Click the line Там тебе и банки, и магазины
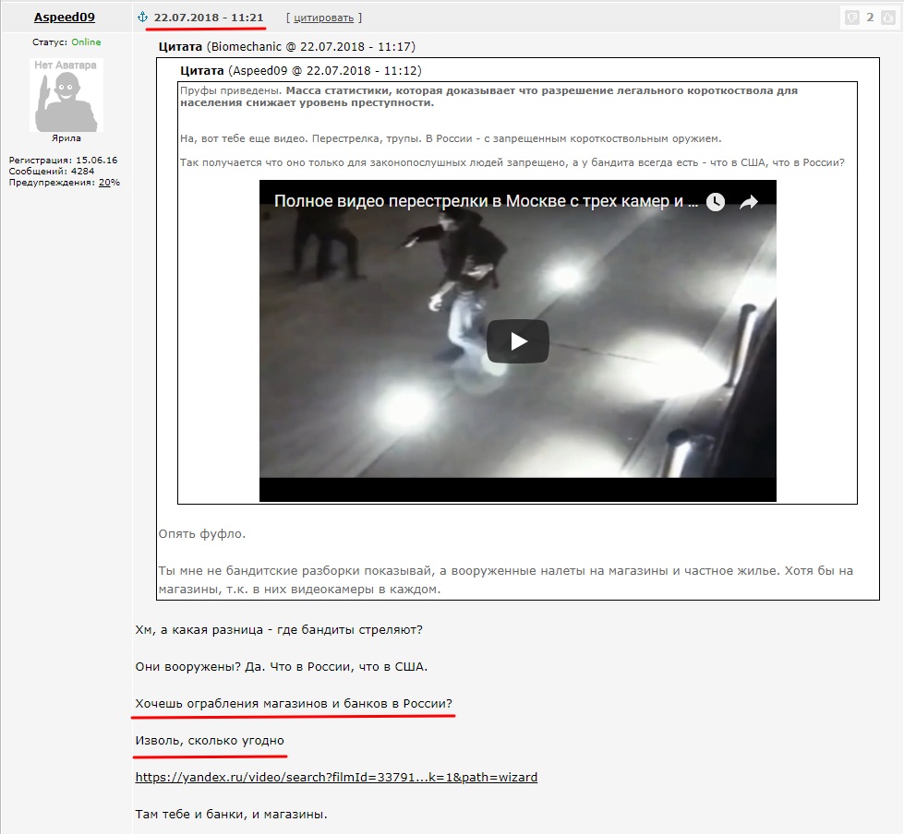904x834 pixels. pos(231,814)
